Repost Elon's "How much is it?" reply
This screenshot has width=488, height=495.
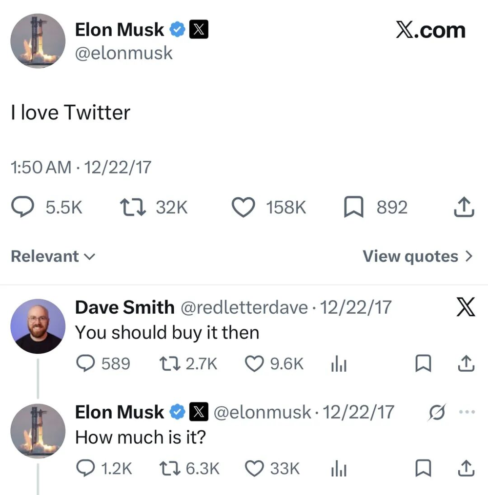(x=169, y=469)
